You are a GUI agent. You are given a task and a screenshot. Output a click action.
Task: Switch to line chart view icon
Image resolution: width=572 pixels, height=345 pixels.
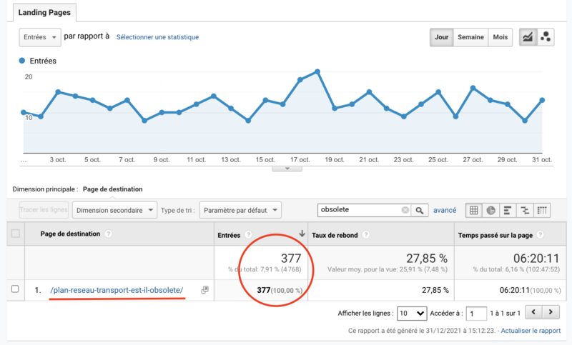pyautogui.click(x=529, y=38)
